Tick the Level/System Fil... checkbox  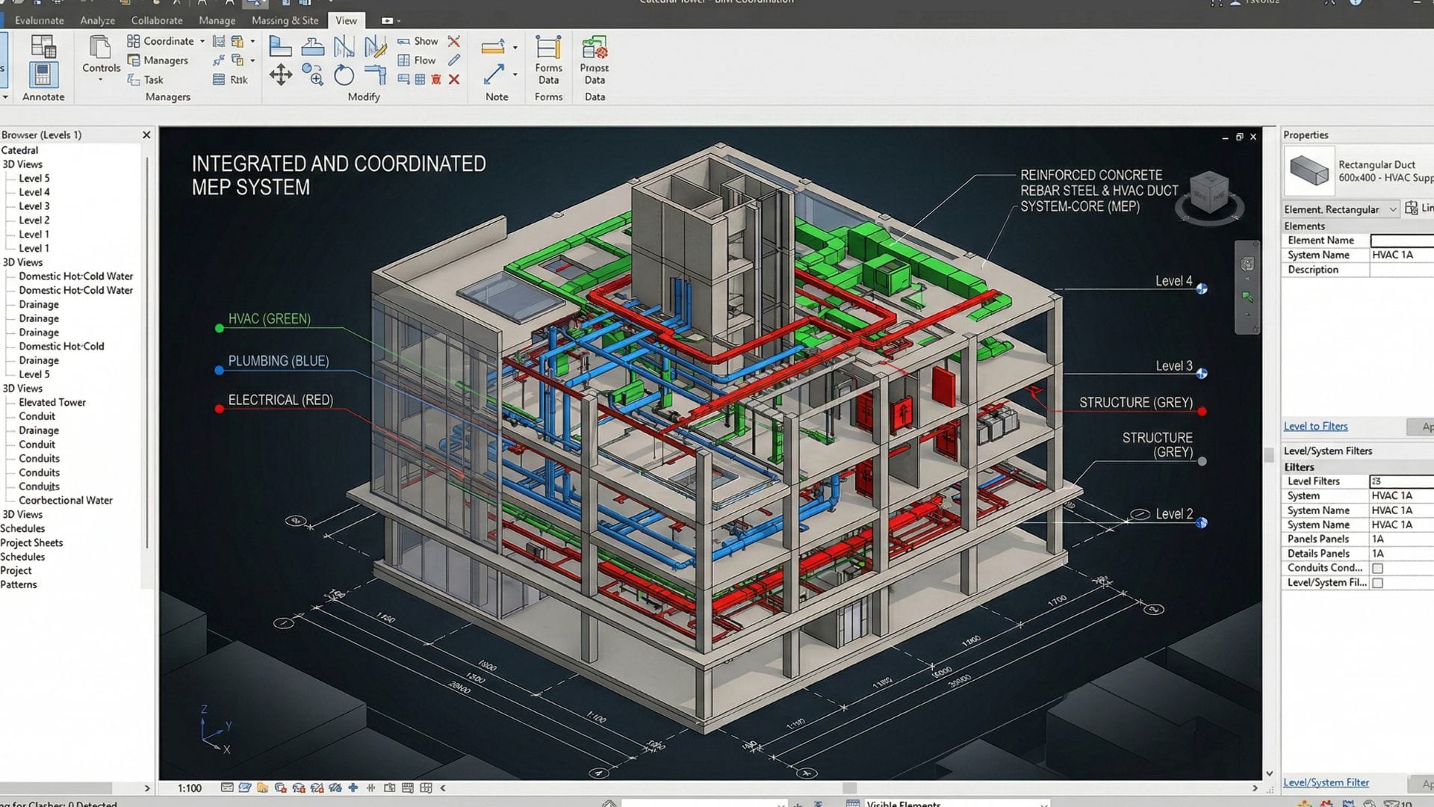[1377, 583]
